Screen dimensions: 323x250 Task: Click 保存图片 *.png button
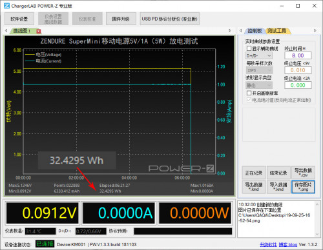(x=303, y=187)
